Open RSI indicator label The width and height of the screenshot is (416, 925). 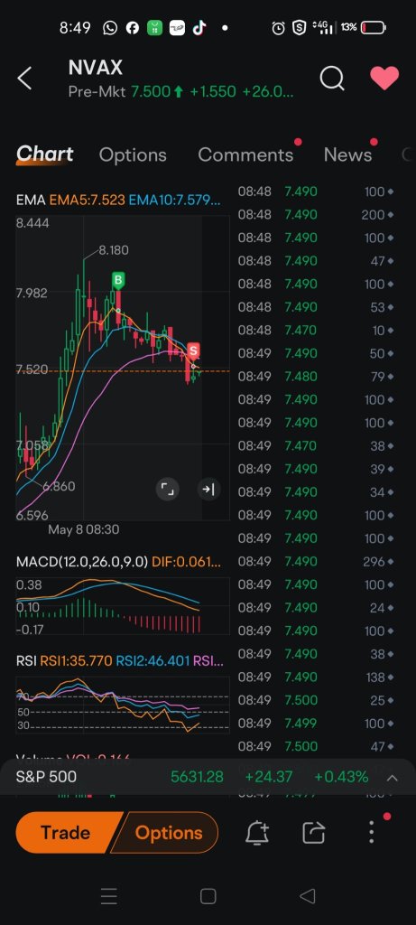pos(26,660)
